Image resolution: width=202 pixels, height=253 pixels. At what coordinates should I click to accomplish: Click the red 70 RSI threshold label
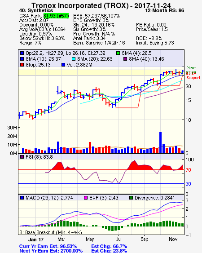188,170
